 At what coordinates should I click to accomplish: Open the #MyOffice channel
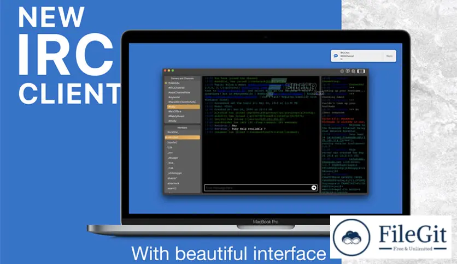tap(174, 112)
